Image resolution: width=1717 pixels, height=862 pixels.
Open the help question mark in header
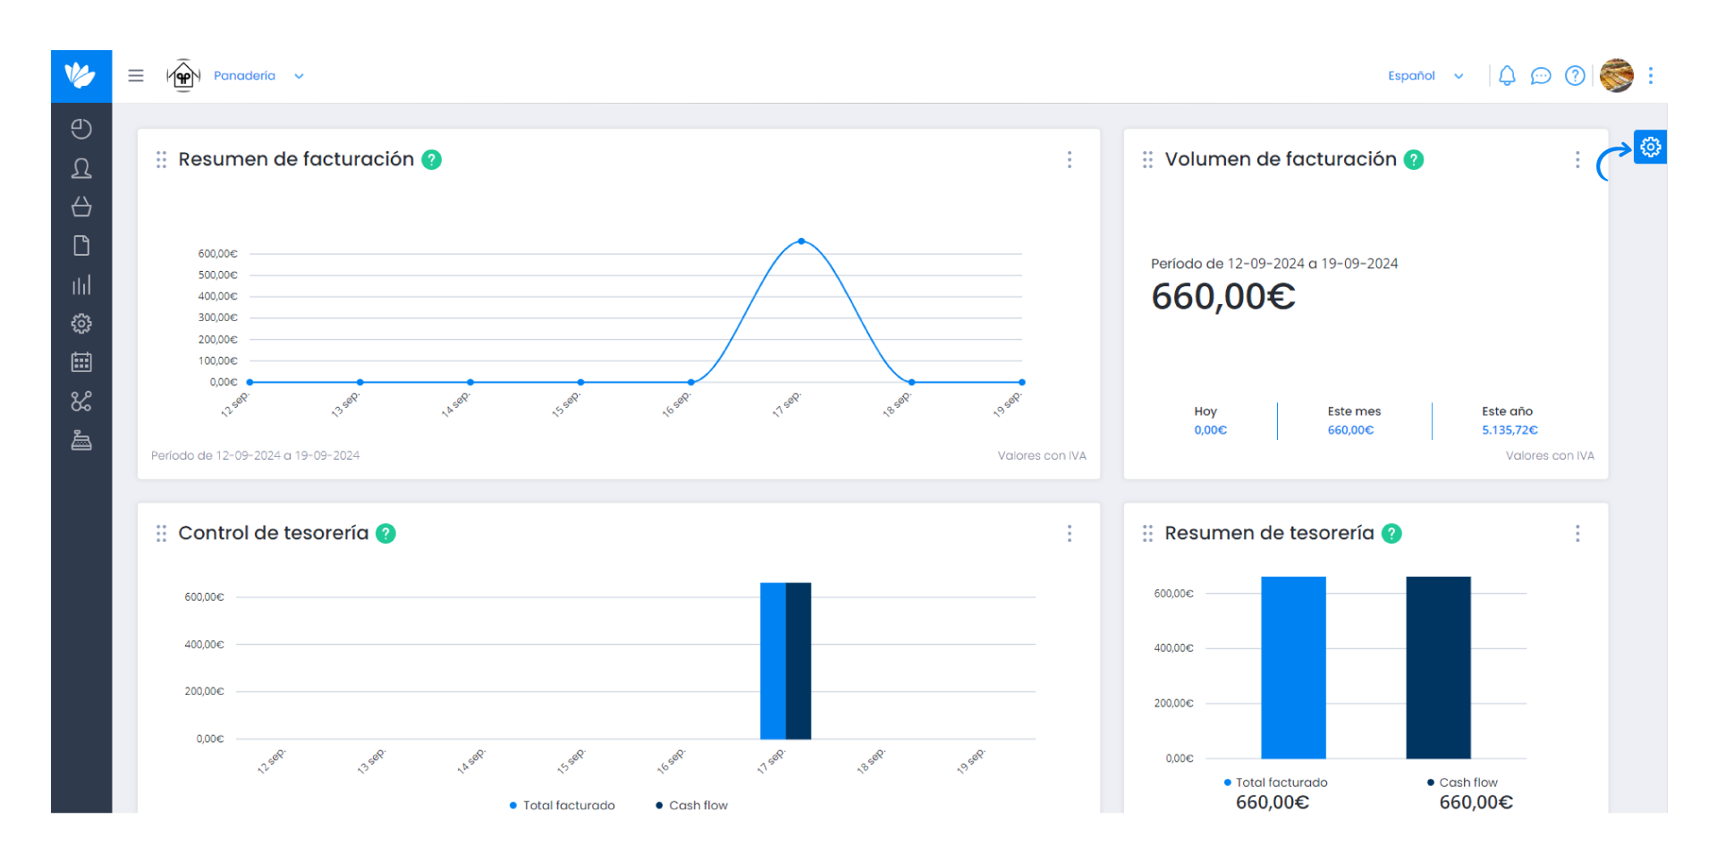pos(1575,76)
